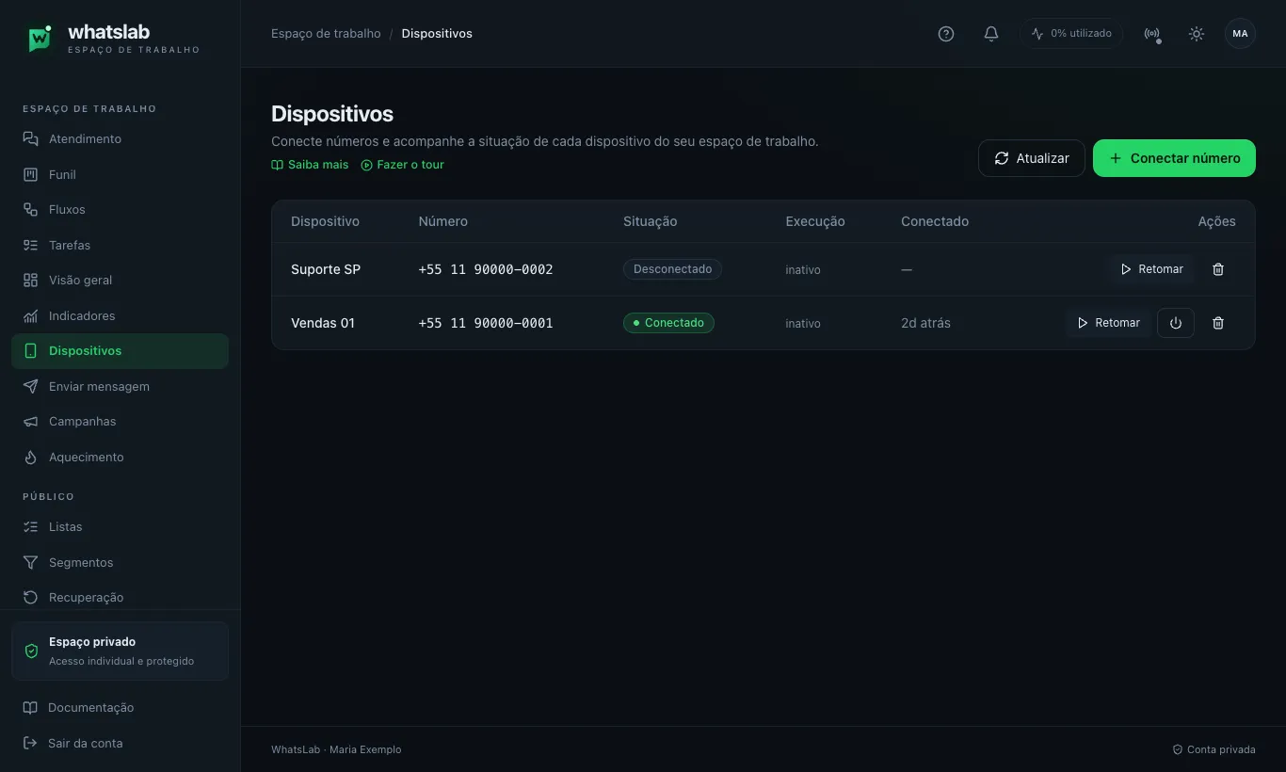Image resolution: width=1286 pixels, height=772 pixels.
Task: Click the Conectado status badge
Action: pyautogui.click(x=668, y=323)
